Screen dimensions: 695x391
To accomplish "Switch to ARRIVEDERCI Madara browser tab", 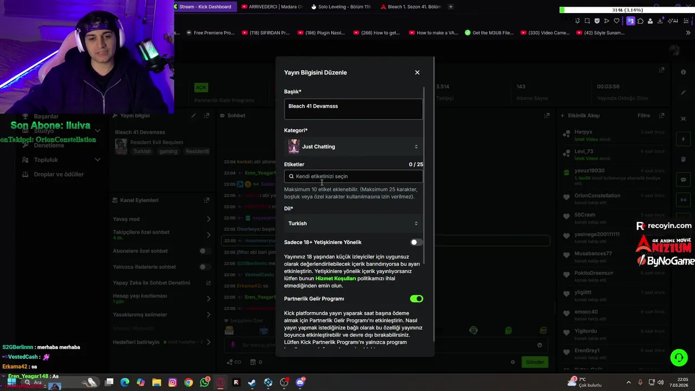I will pos(271,7).
